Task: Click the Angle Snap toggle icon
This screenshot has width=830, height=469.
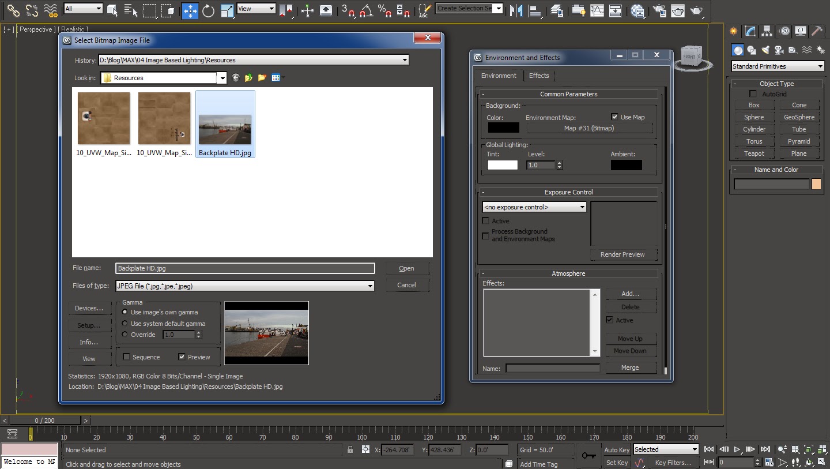Action: tap(365, 10)
